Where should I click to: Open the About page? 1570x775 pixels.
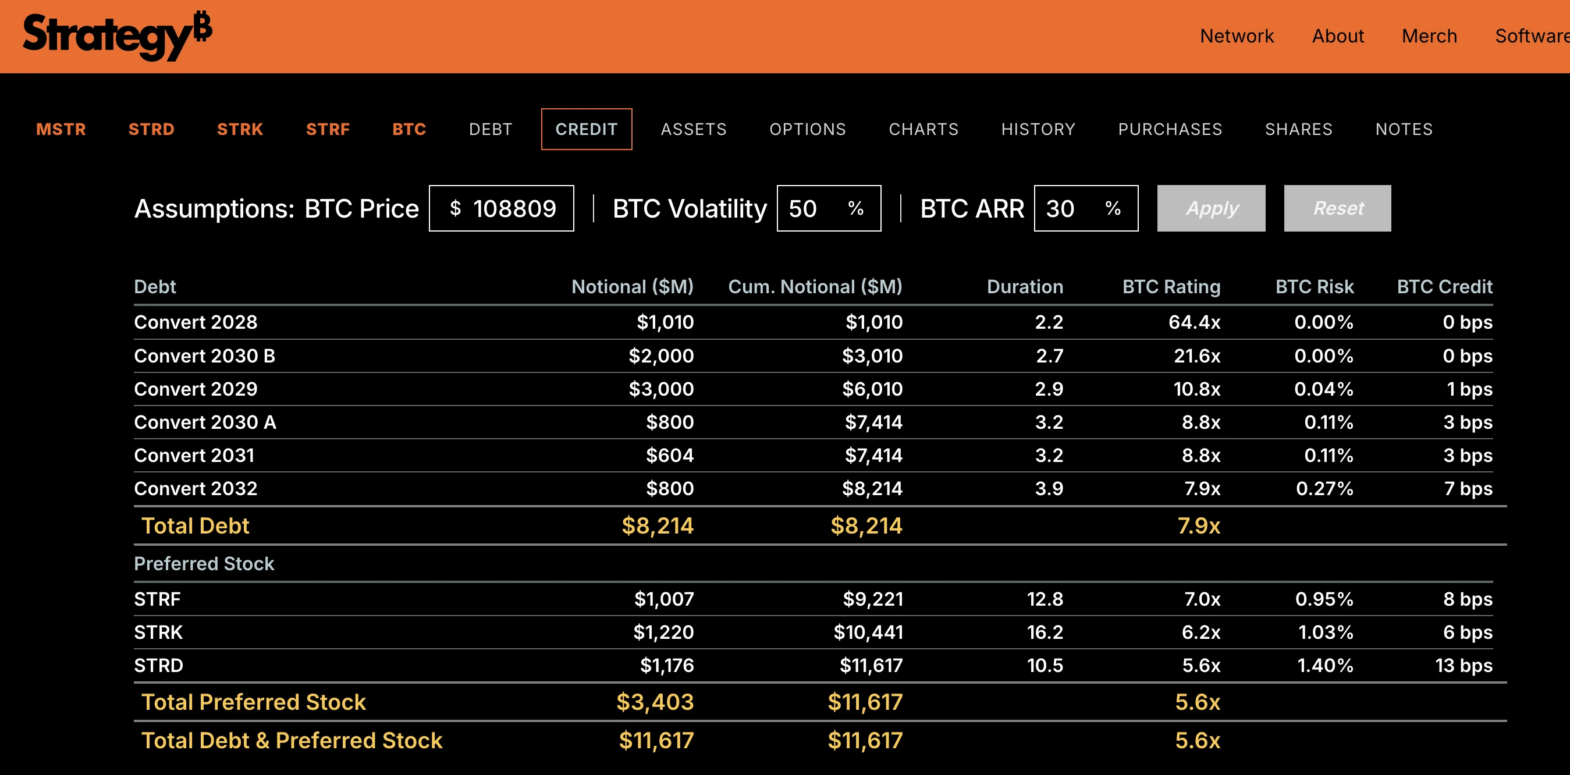tap(1338, 35)
